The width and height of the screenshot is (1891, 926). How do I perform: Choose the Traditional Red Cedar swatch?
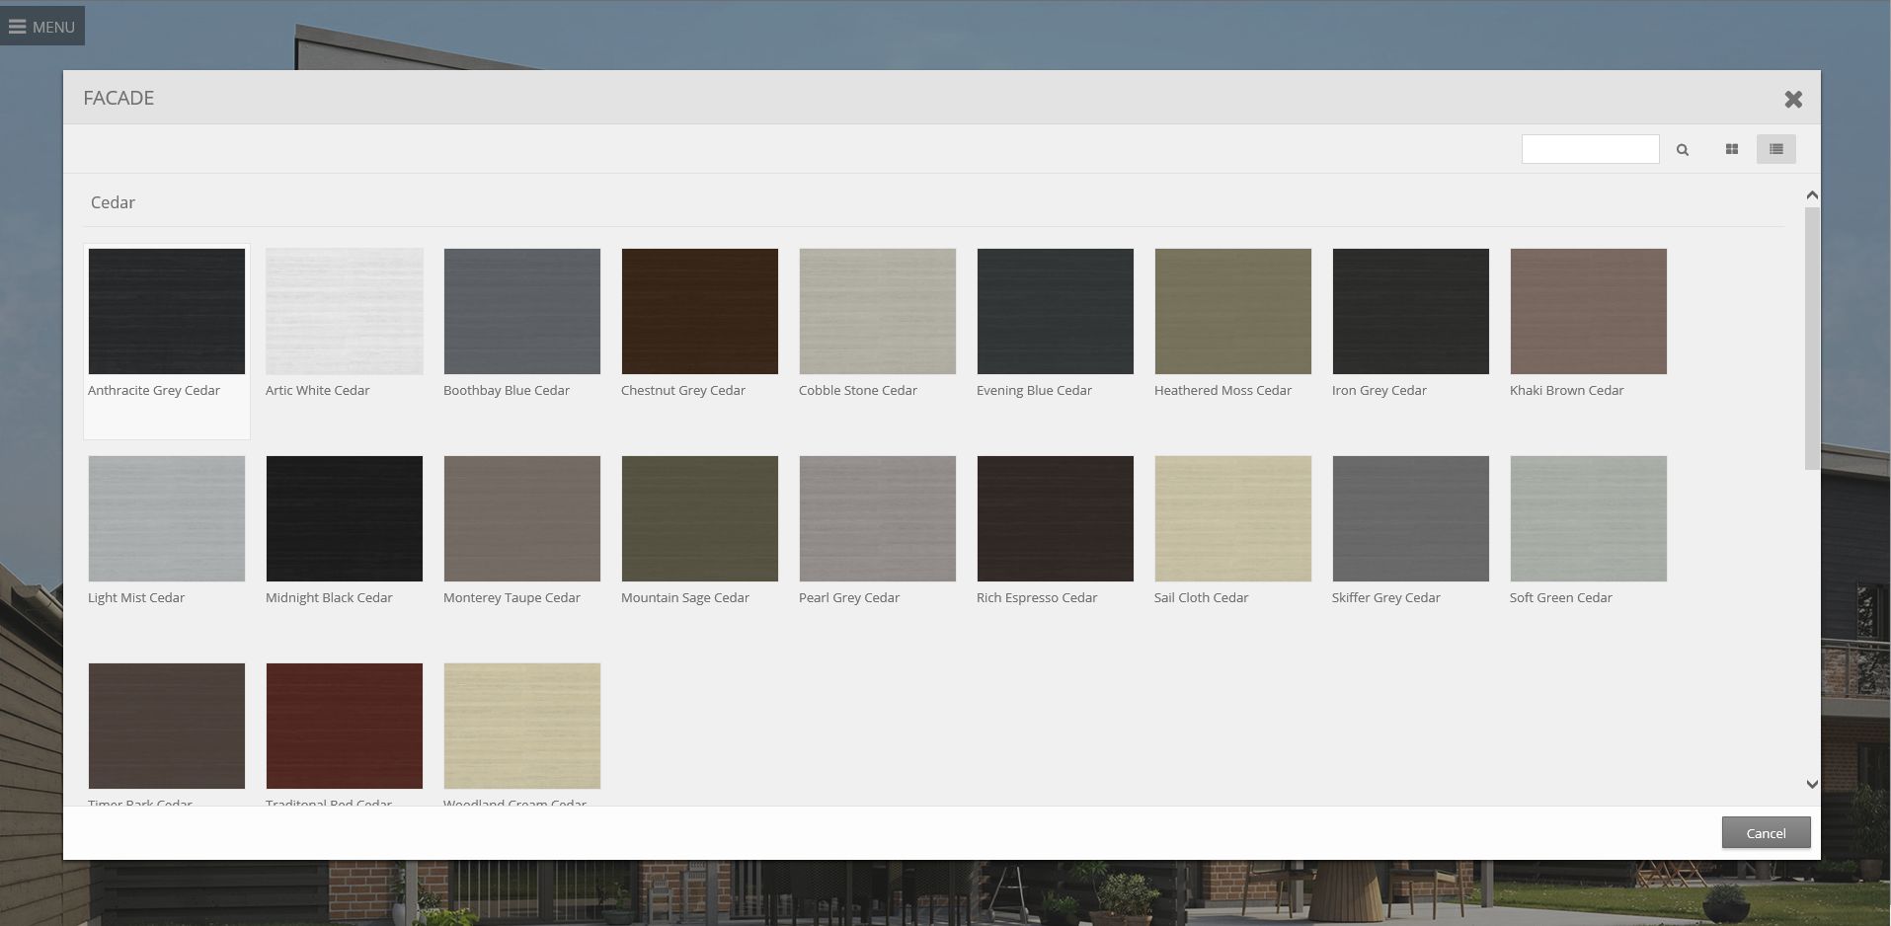point(345,727)
